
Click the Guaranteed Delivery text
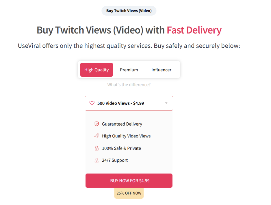click(x=122, y=124)
